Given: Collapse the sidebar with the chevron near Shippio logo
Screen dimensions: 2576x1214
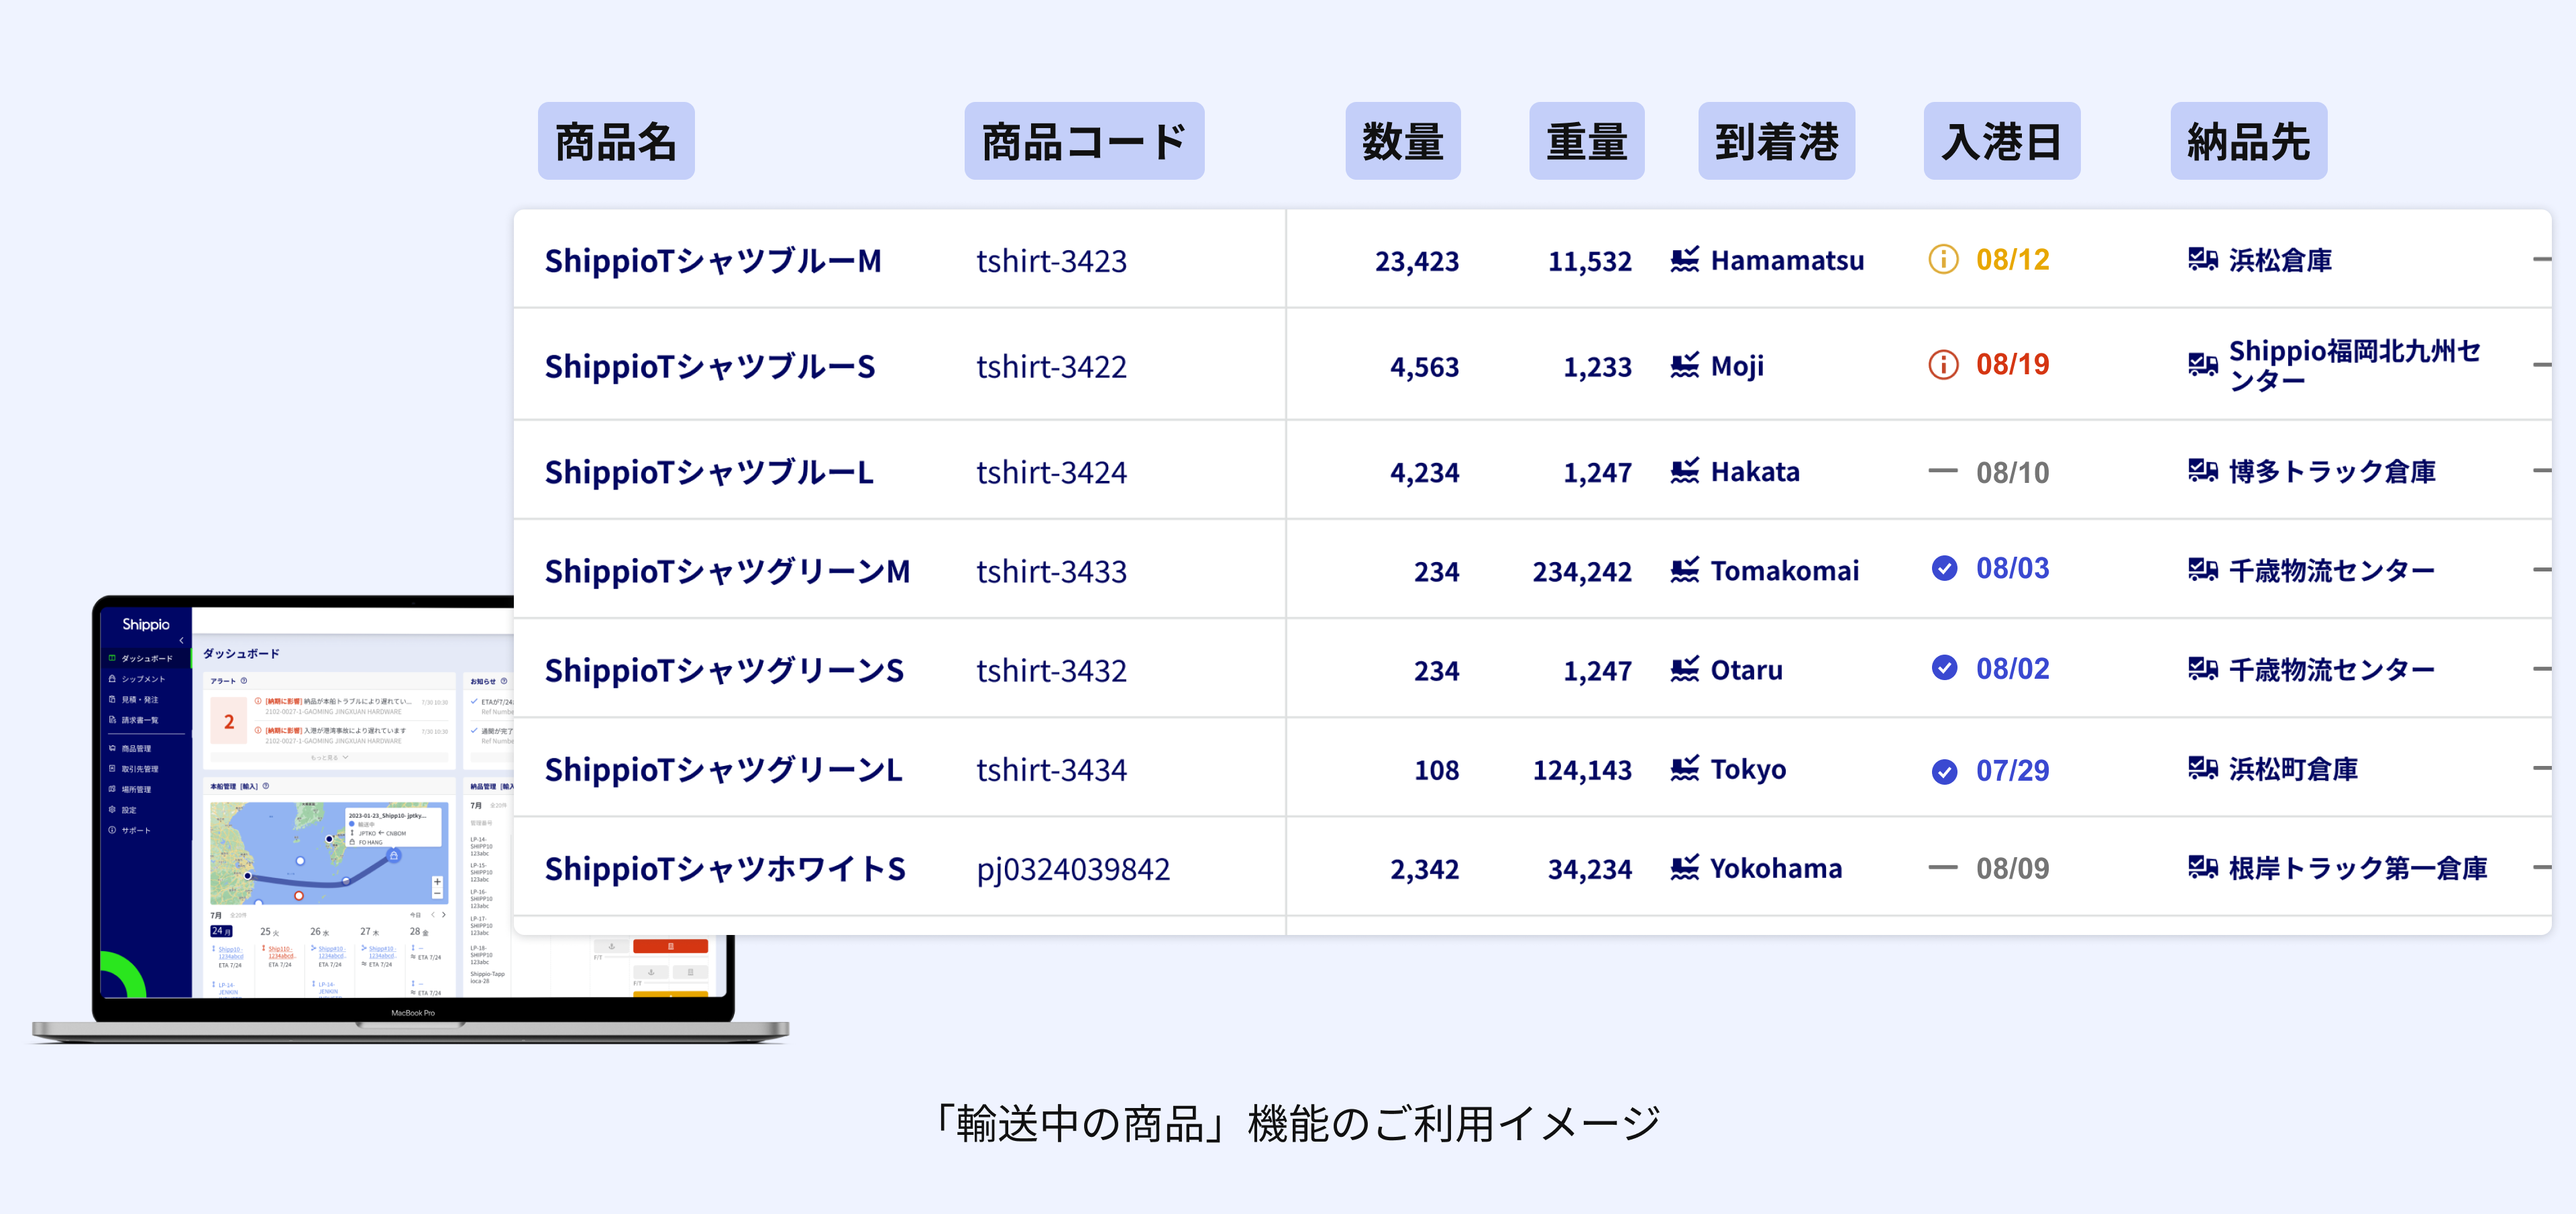Looking at the screenshot, I should point(181,640).
